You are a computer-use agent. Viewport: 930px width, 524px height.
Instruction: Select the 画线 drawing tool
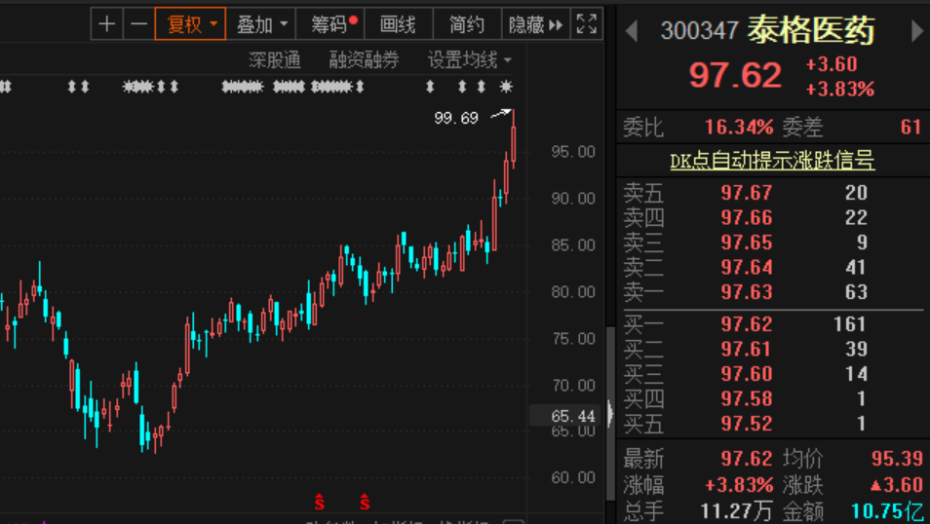pos(398,24)
